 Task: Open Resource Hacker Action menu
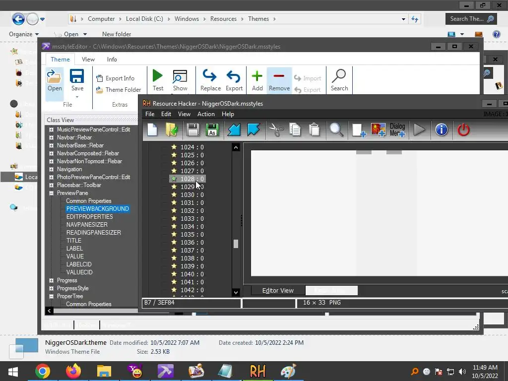(206, 114)
